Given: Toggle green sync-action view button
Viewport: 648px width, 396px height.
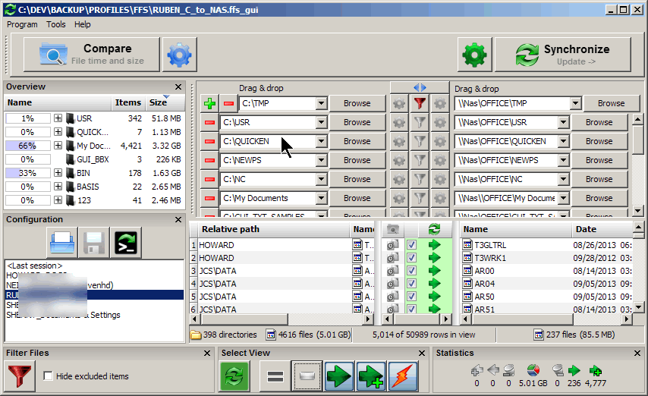Looking at the screenshot, I should [234, 376].
